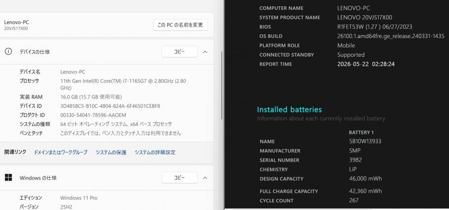Click the device specifications info icon
Image resolution: width=449 pixels, height=210 pixels.
[8, 51]
